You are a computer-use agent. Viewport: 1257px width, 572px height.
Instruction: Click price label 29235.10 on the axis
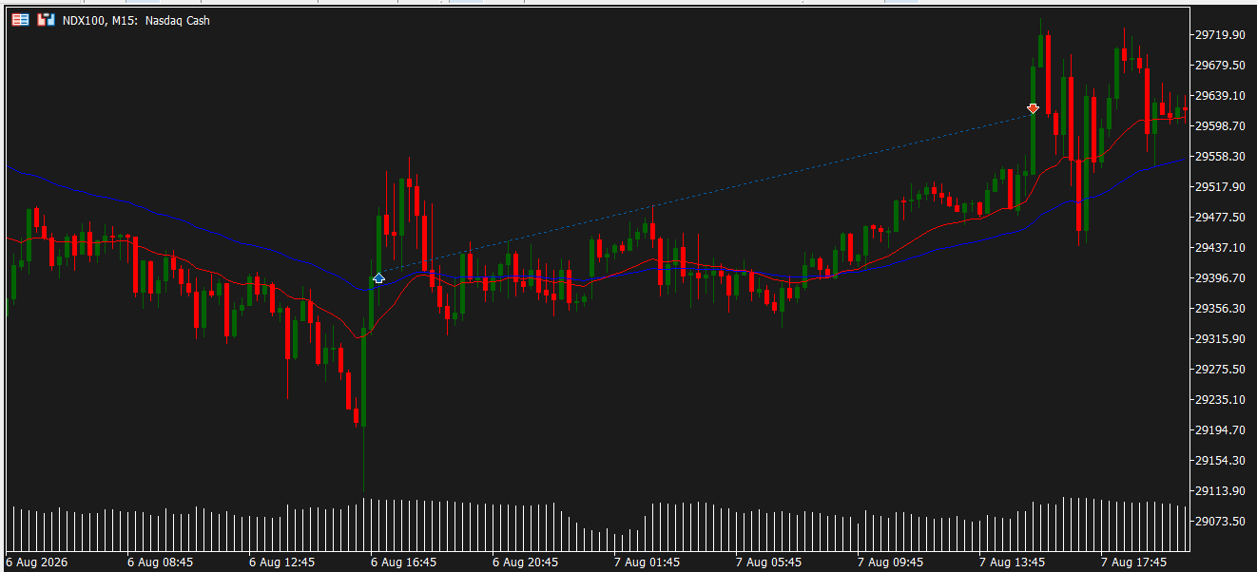tap(1220, 400)
